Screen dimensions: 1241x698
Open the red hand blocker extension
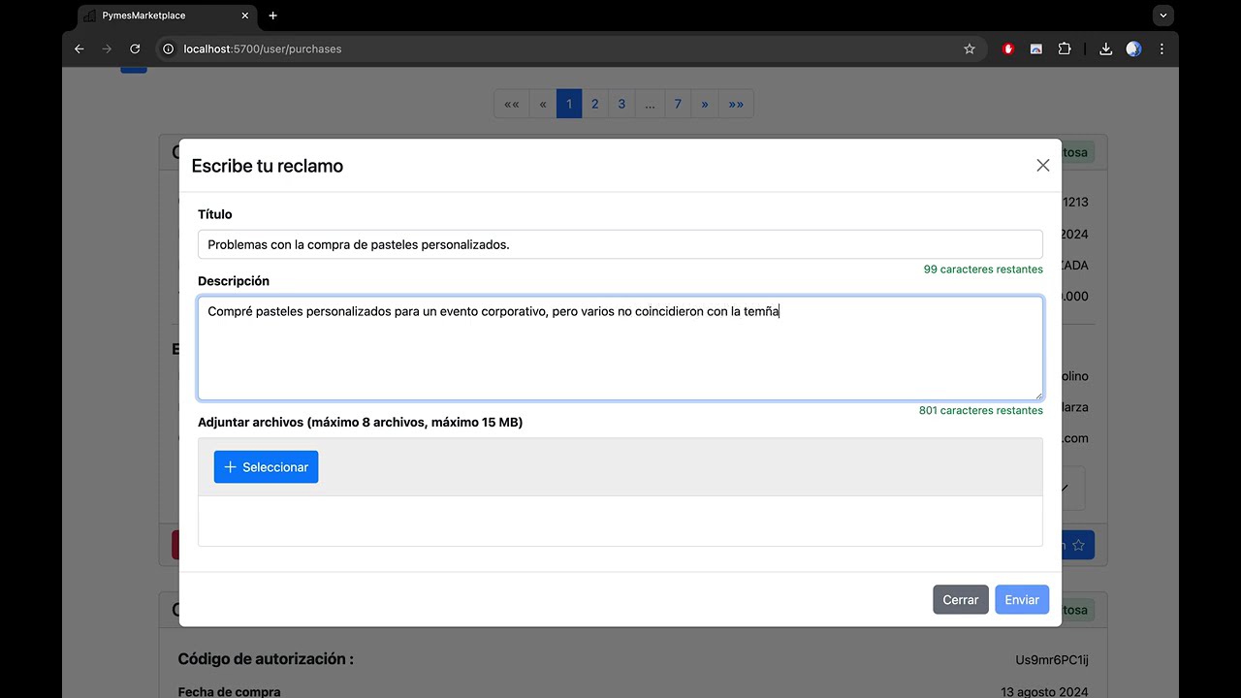(1008, 48)
